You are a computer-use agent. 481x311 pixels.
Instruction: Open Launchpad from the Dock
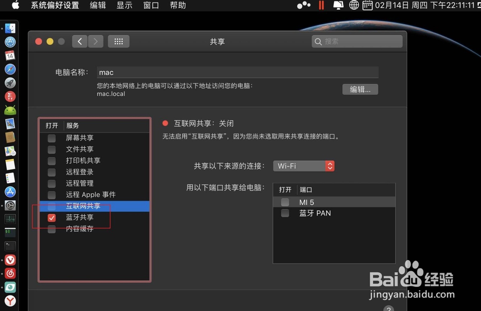pyautogui.click(x=10, y=83)
